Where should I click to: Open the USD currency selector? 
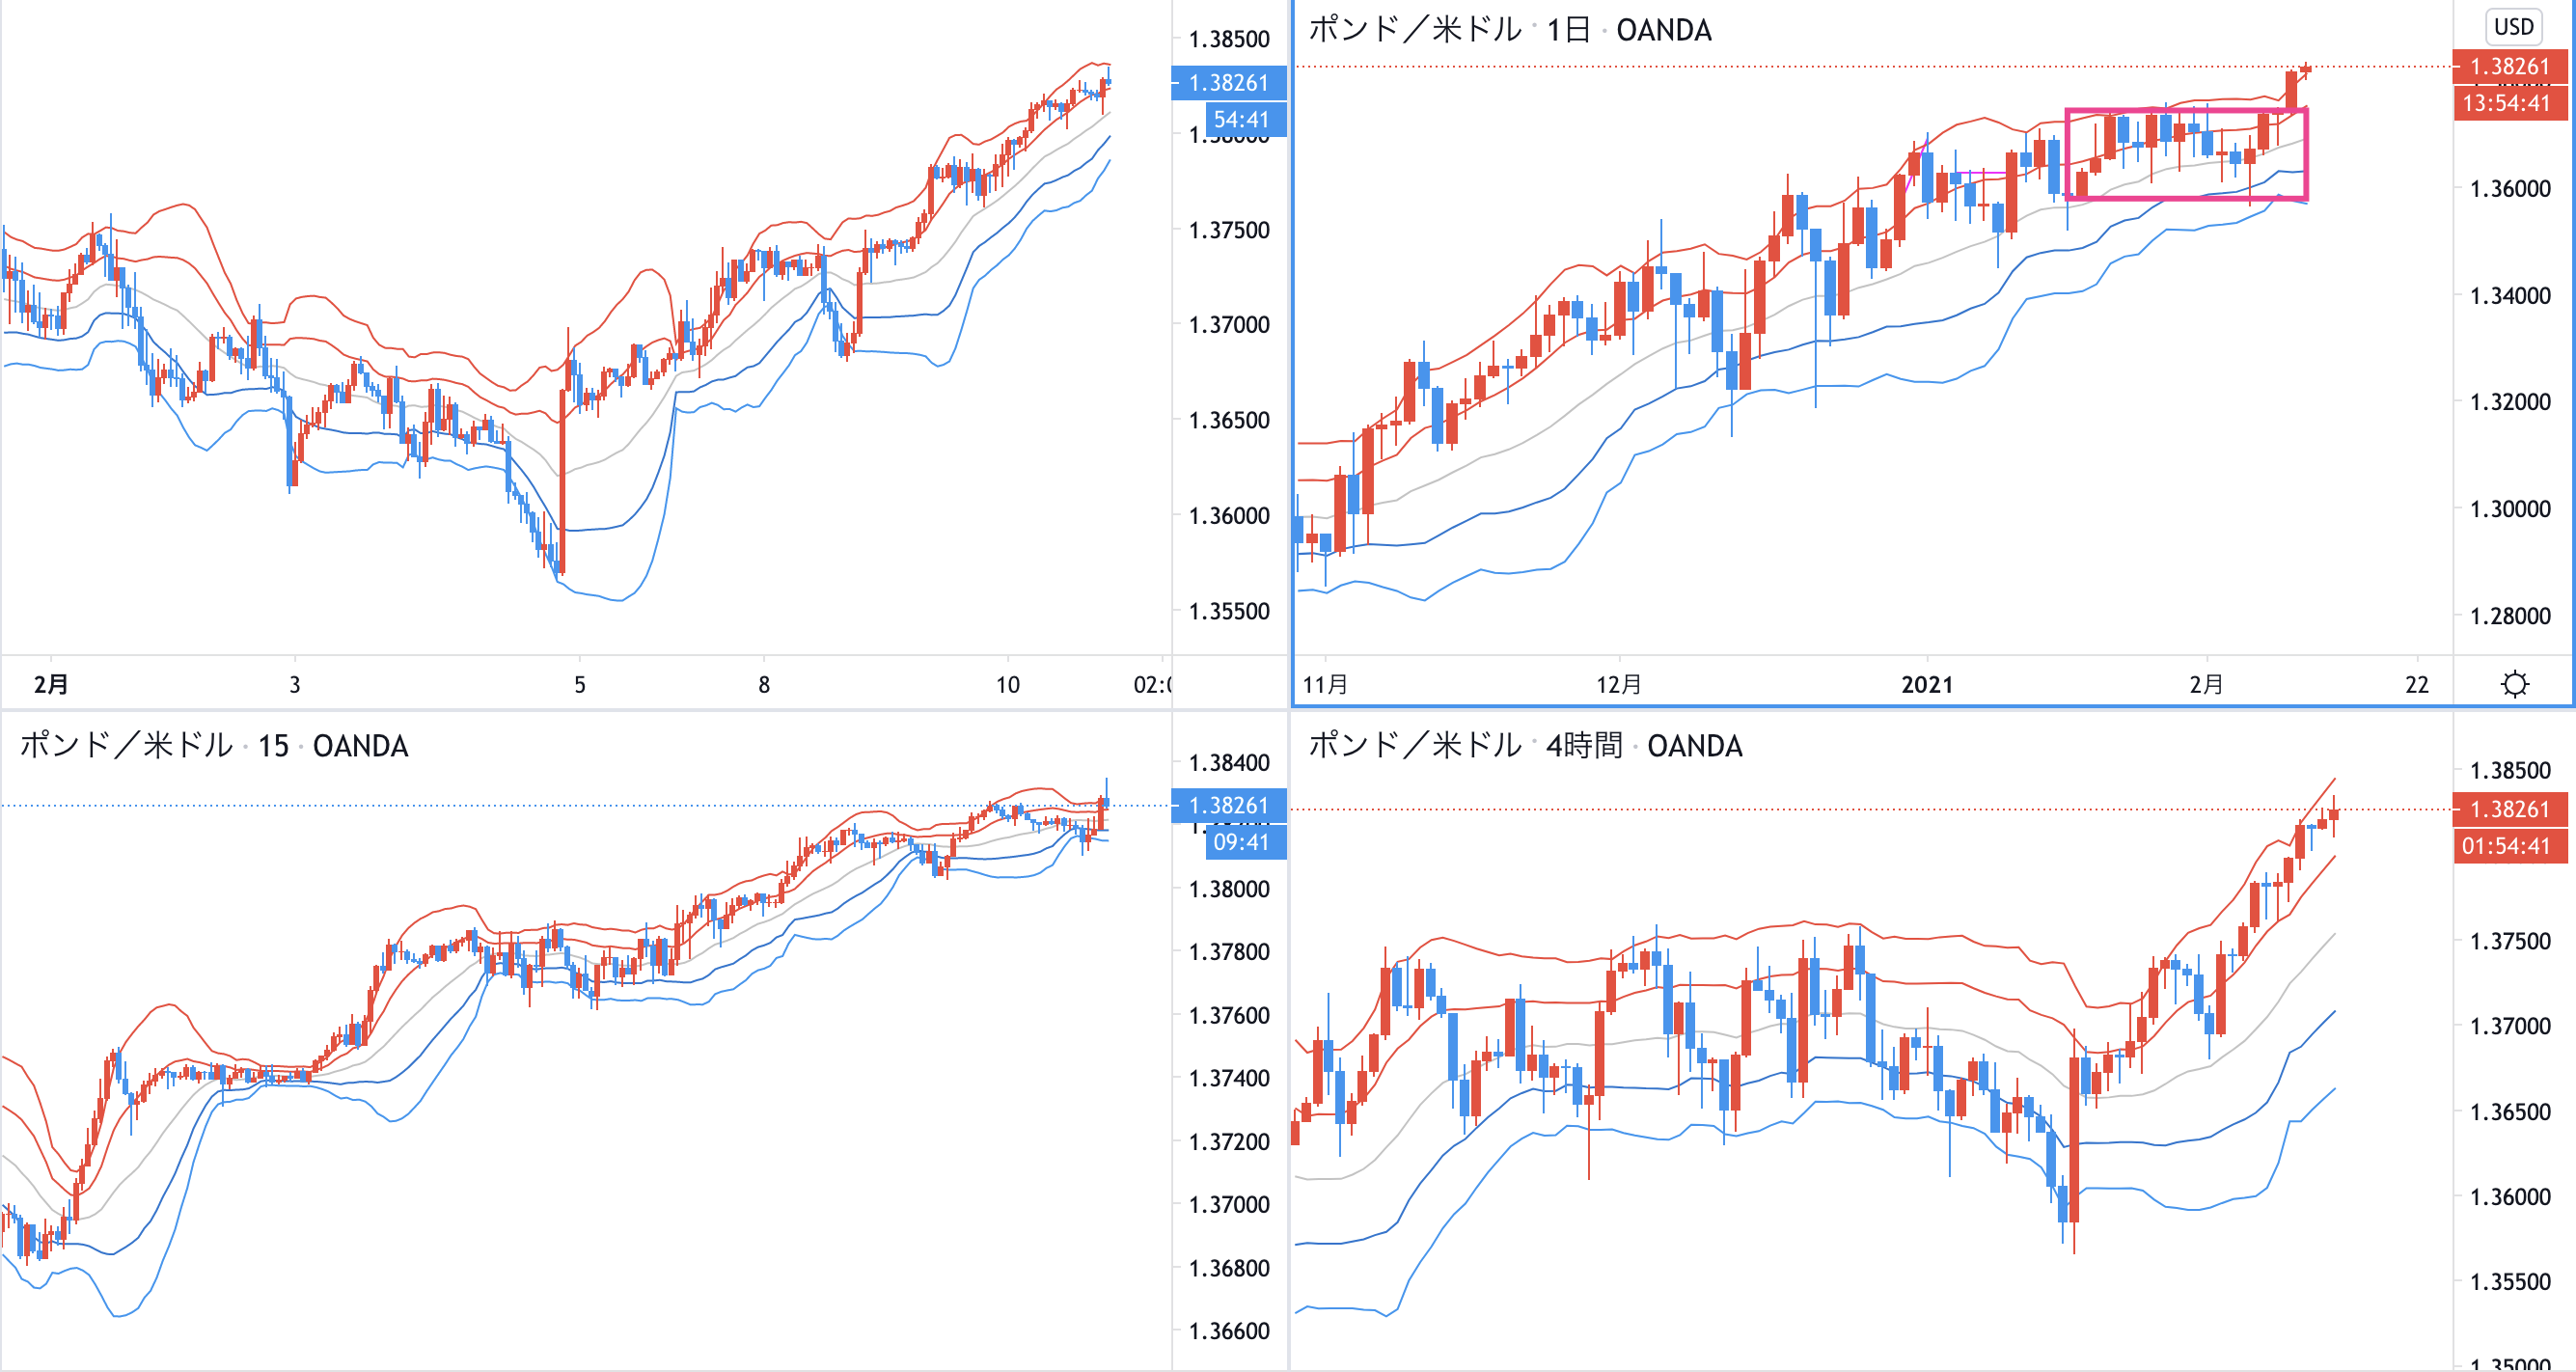point(2513,27)
